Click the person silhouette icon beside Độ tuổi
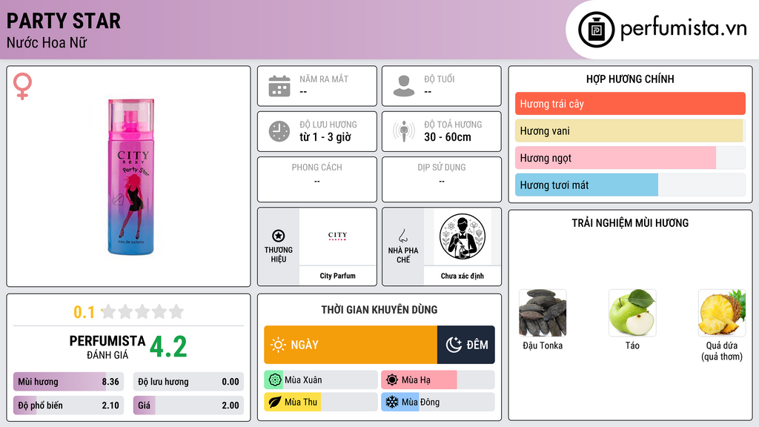Viewport: 759px width, 427px height. pos(404,86)
